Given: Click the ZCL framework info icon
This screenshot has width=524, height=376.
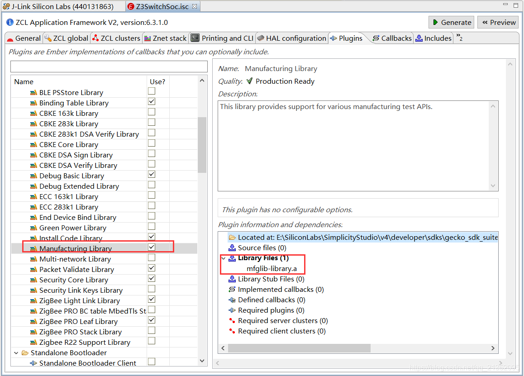Looking at the screenshot, I should click(10, 22).
